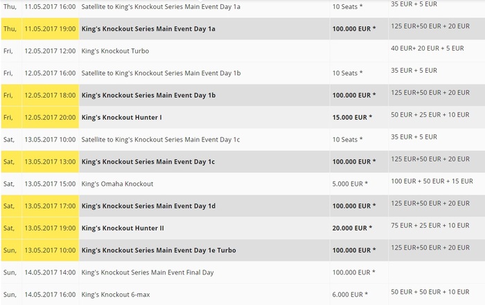Select the 5.000 EUR prize cell
Viewport: 485px width, 305px height.
click(x=350, y=184)
